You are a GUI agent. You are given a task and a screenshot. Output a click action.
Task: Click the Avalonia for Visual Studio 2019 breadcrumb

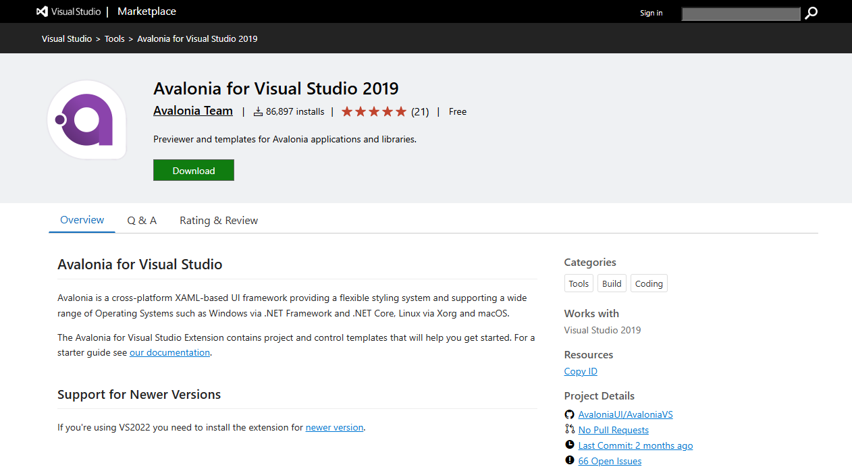click(x=197, y=38)
